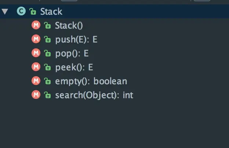Select the peek(): E method
229x148 pixels.
point(74,67)
